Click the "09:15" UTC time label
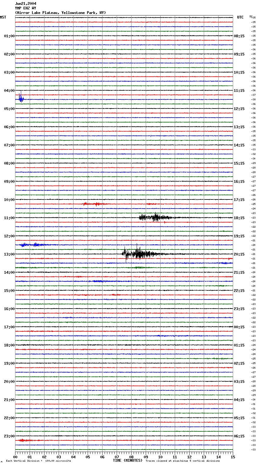 pyautogui.click(x=239, y=54)
